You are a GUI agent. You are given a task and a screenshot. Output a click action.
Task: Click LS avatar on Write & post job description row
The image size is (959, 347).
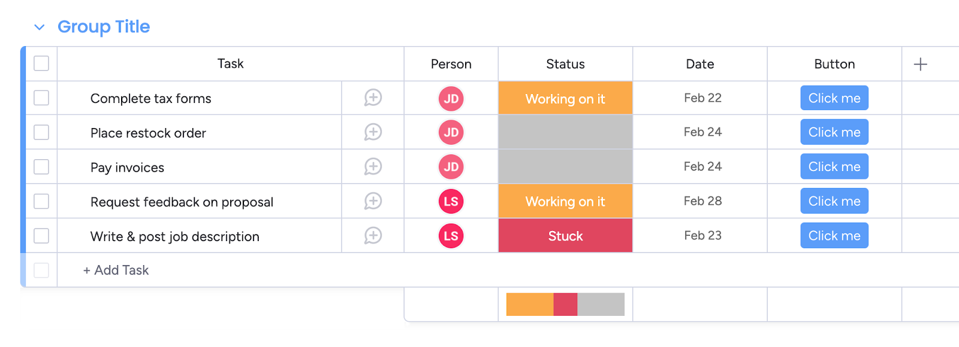click(x=451, y=236)
